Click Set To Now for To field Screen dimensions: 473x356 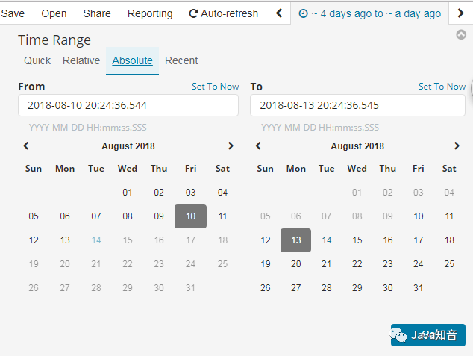coord(442,87)
